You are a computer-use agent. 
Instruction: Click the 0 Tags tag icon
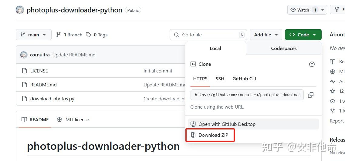click(88, 35)
